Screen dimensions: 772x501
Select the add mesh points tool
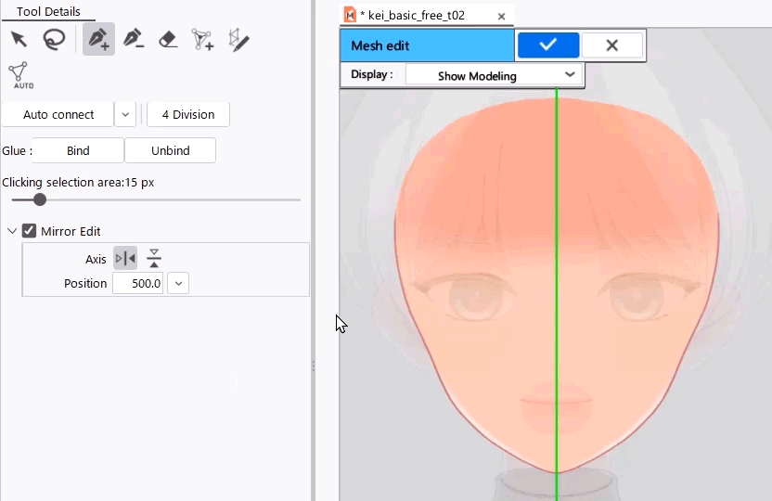[202, 39]
